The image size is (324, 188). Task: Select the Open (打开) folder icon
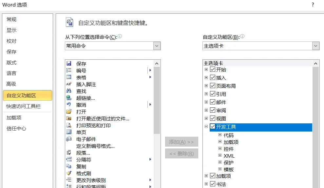pos(69,111)
